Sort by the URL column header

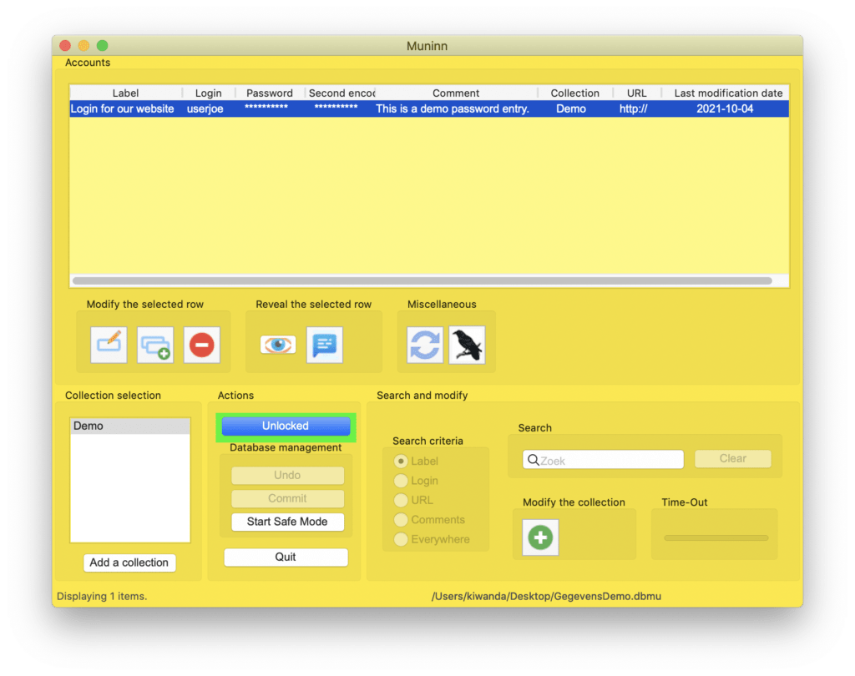(636, 93)
